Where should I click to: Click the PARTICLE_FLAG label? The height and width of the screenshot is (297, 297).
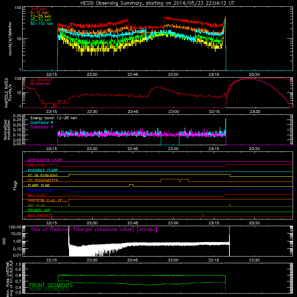click(42, 200)
